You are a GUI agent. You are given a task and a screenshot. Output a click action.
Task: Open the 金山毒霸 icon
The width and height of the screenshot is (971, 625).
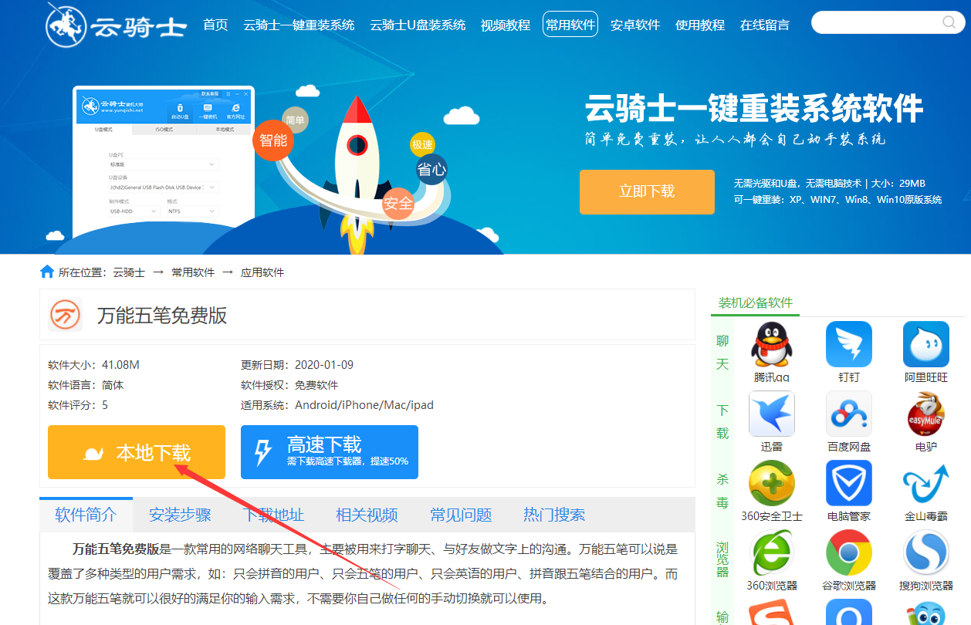click(x=926, y=483)
